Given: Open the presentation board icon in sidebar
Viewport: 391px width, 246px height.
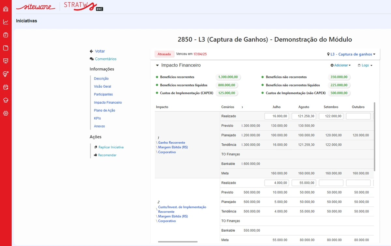Looking at the screenshot, I should [x=6, y=61].
